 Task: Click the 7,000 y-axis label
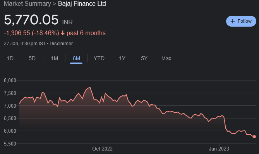pos(10,106)
